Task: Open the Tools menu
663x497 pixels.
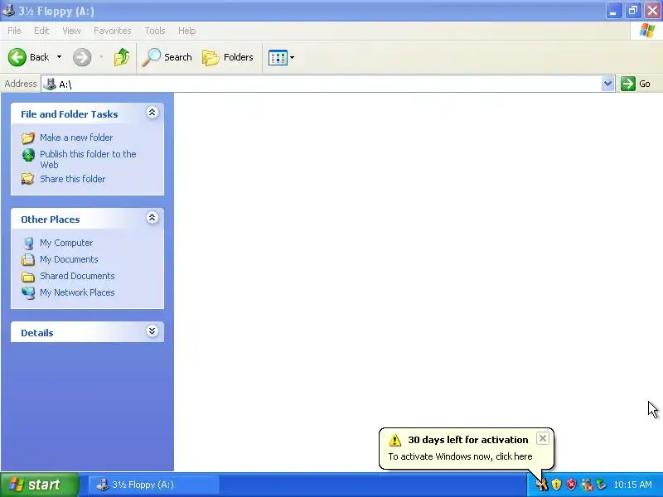Action: (155, 31)
